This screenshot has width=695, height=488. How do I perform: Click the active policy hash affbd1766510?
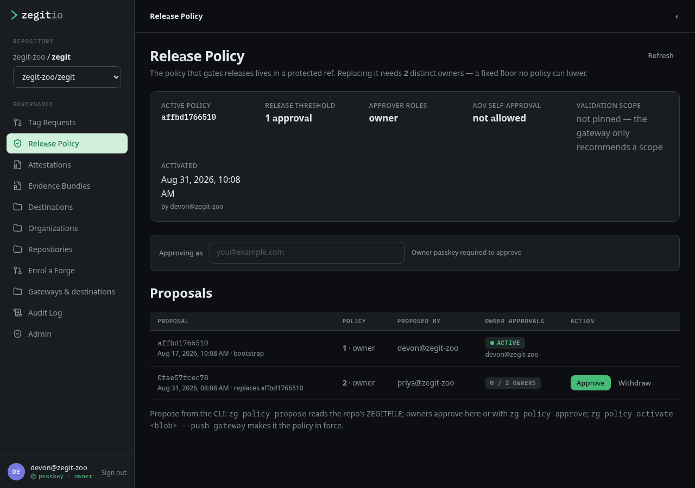188,117
